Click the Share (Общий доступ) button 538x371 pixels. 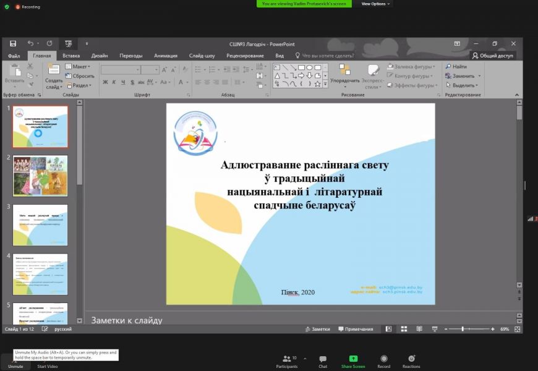(492, 56)
